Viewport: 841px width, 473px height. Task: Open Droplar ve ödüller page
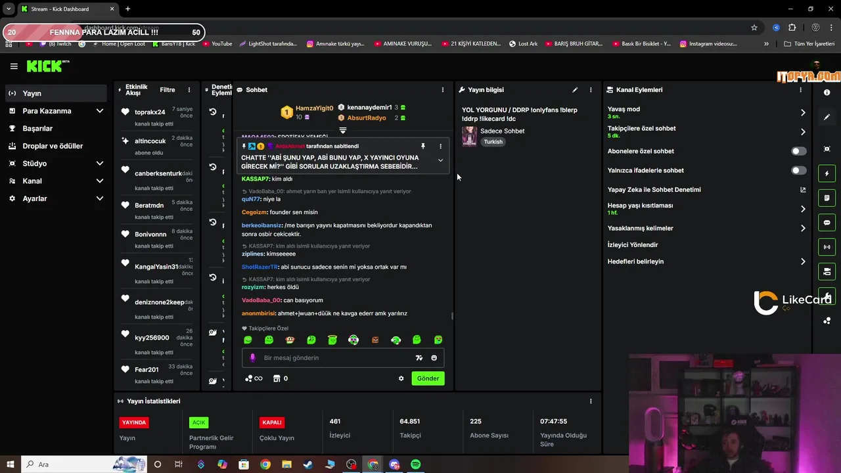coord(56,146)
